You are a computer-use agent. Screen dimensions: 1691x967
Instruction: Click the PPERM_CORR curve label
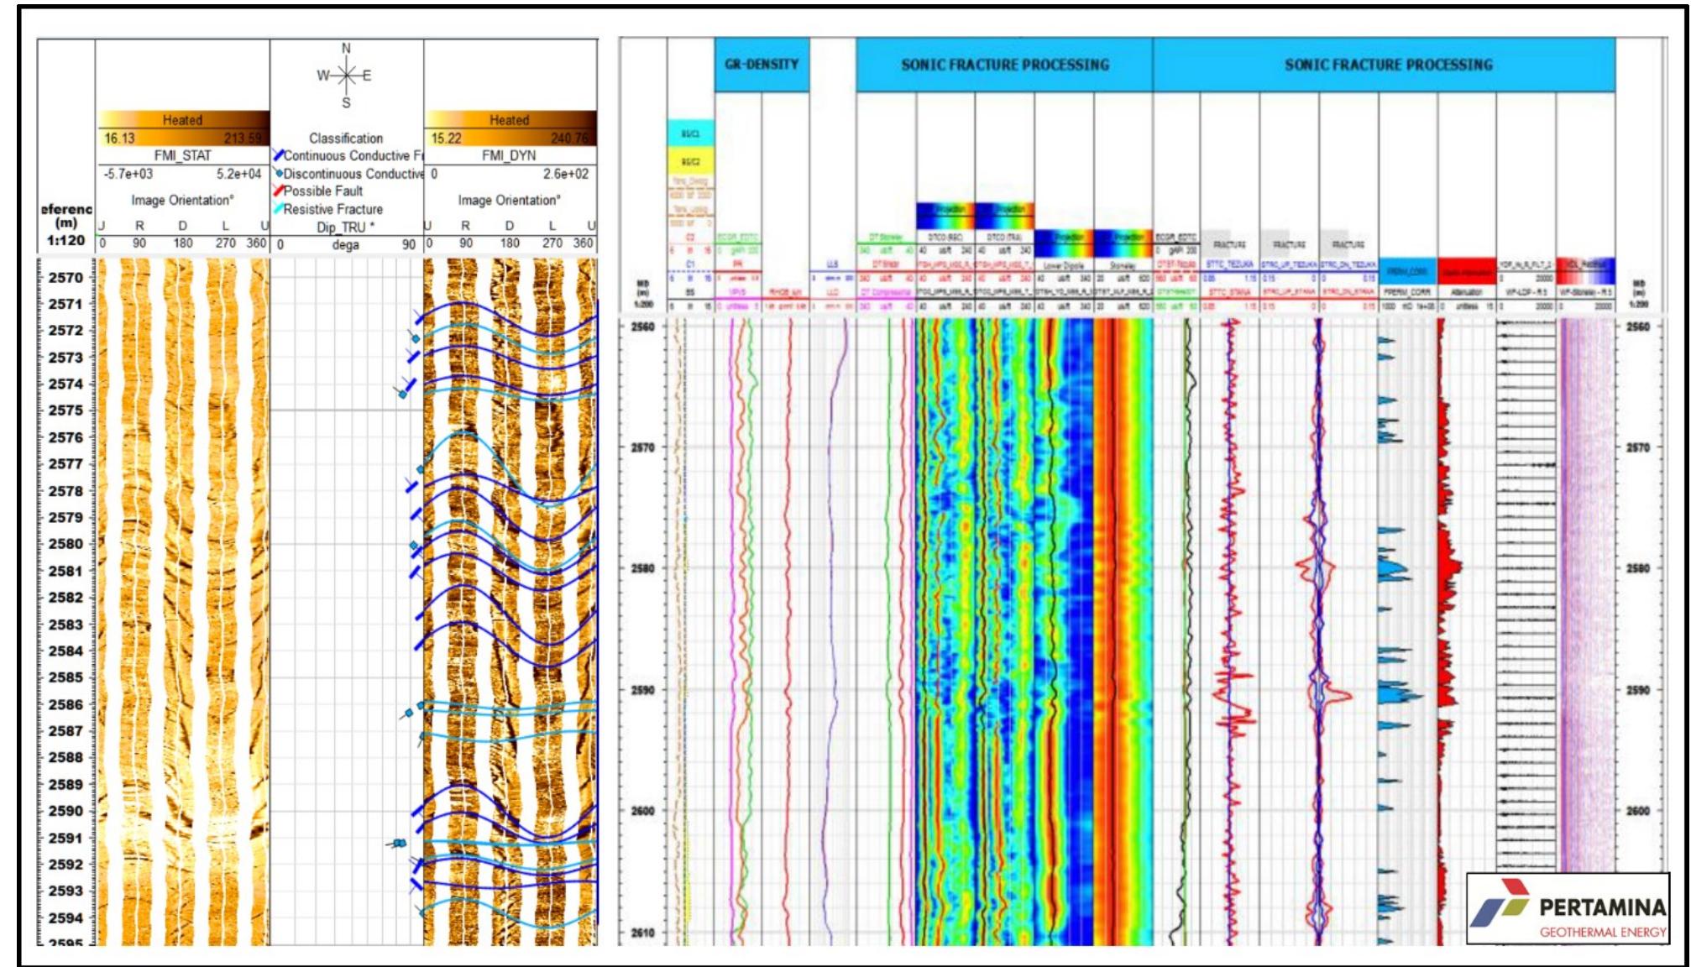click(1407, 292)
